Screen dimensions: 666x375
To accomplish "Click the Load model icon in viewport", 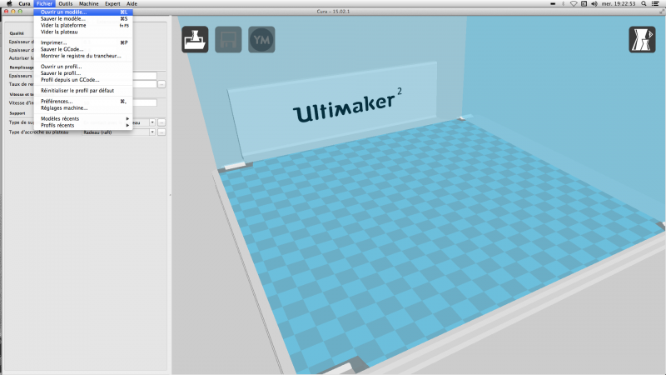I will coord(195,39).
